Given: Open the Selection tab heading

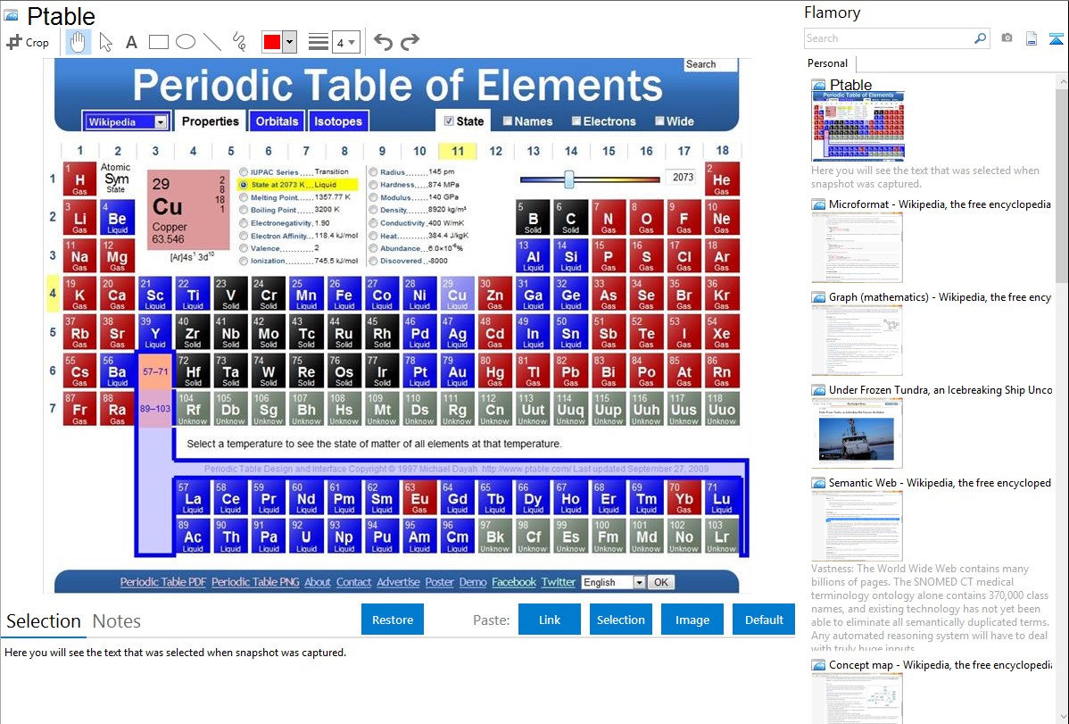Looking at the screenshot, I should [44, 621].
